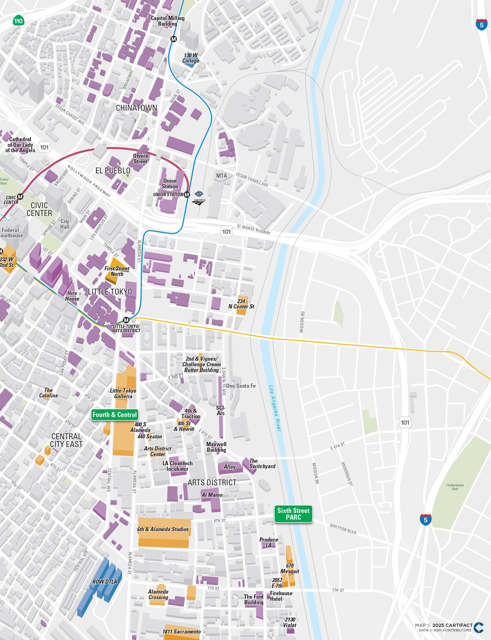Select the 101 shield beside El Monte Busway
This screenshot has height=640, width=491.
tap(226, 232)
